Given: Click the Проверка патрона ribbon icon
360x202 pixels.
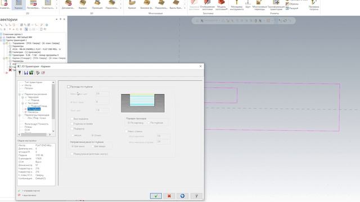Looking at the screenshot, I should click(314, 5).
